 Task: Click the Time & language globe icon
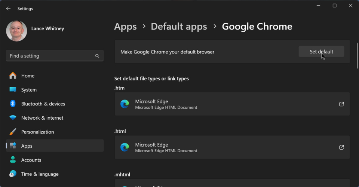coord(13,174)
